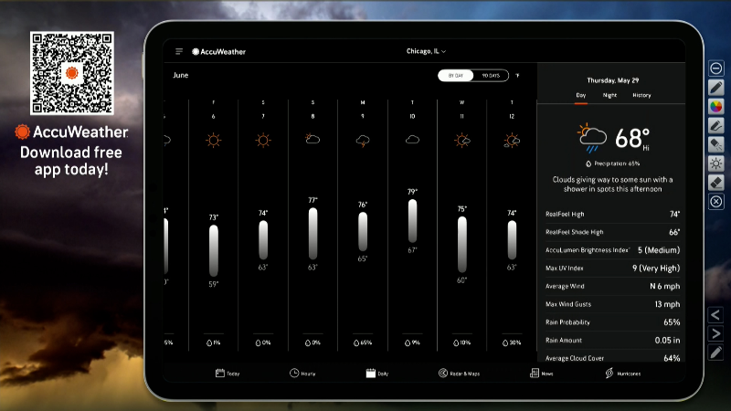Open the Hourly forecast
Image resolution: width=731 pixels, height=411 pixels.
(302, 374)
